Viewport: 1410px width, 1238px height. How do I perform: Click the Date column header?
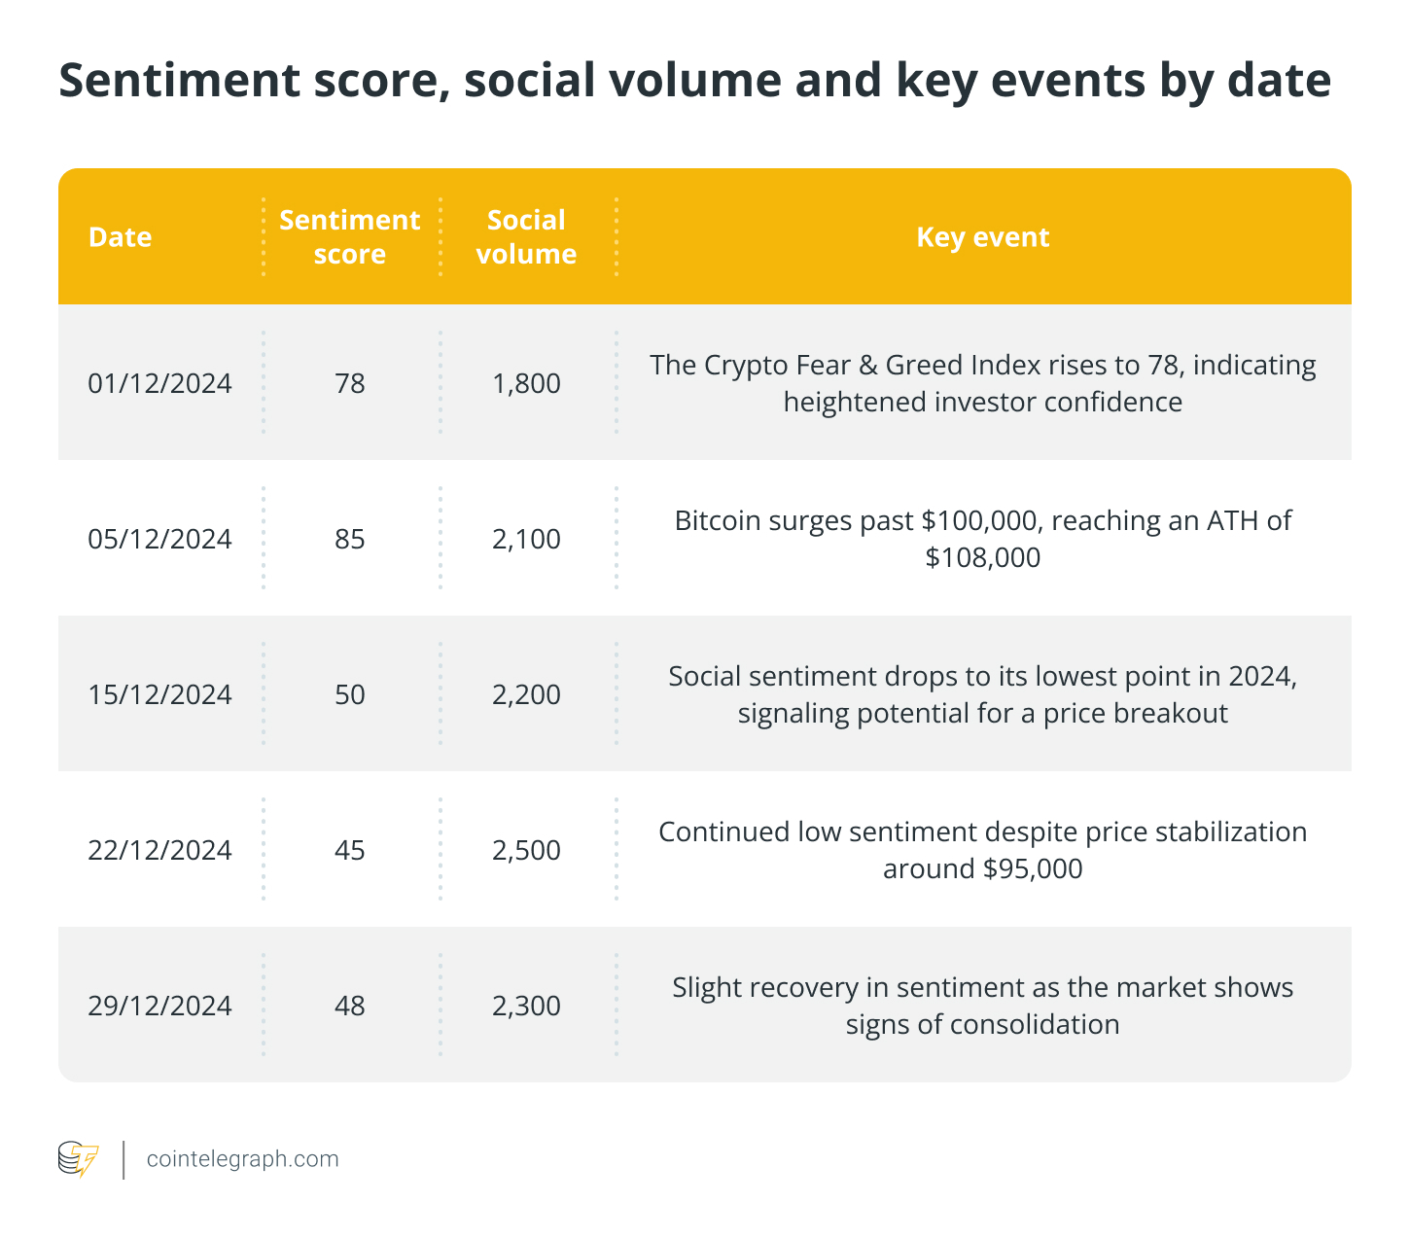(x=120, y=236)
